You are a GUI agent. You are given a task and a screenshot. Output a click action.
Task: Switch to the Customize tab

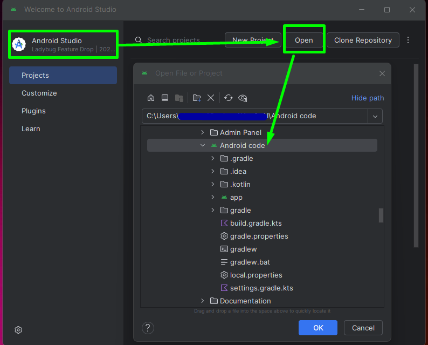[x=39, y=93]
